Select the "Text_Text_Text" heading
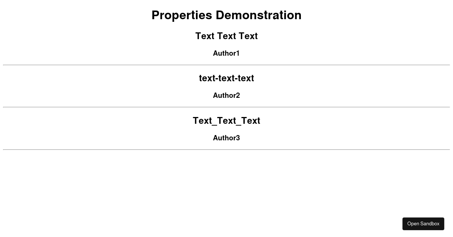This screenshot has width=453, height=237. [226, 120]
